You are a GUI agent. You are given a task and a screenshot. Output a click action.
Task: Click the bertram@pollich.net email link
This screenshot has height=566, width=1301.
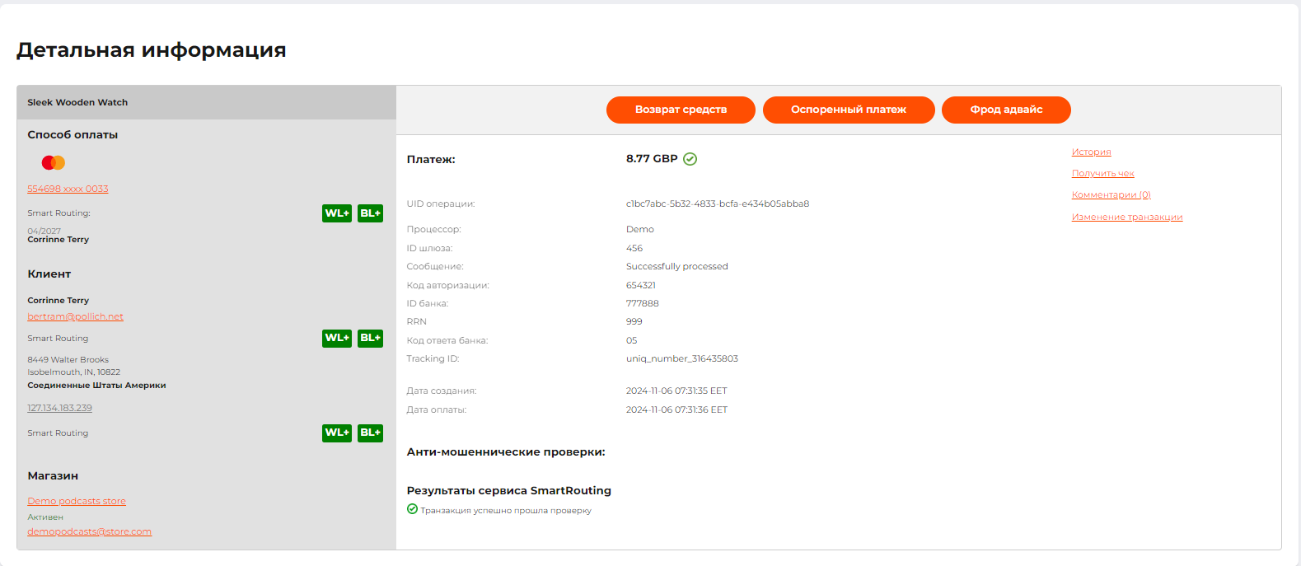[75, 316]
